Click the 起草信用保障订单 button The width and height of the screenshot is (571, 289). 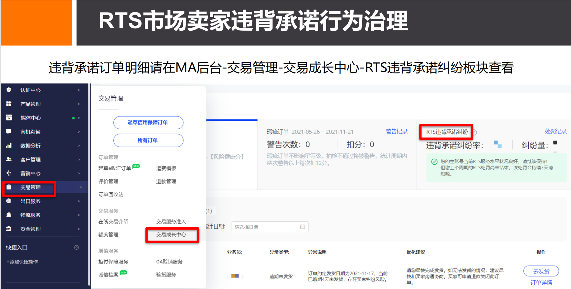148,122
